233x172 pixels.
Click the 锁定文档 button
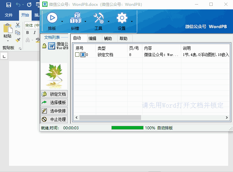[x=54, y=94]
